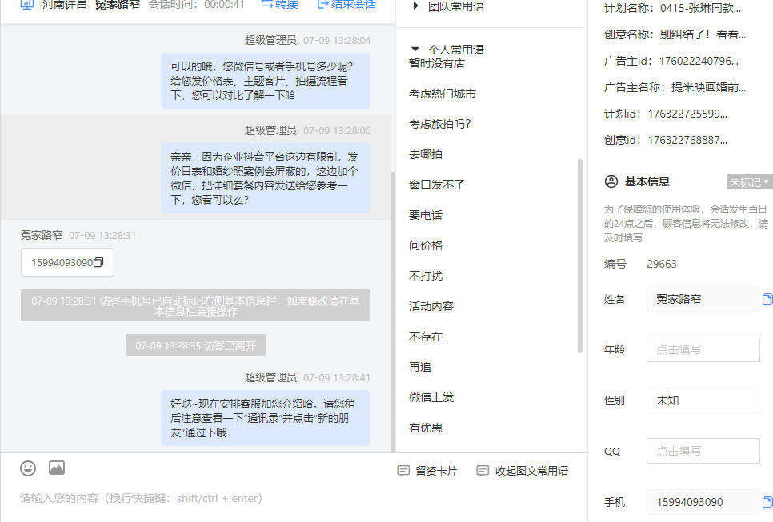This screenshot has height=522, width=773.
Task: Click the quick phrases list scrollbar
Action: tap(579, 256)
